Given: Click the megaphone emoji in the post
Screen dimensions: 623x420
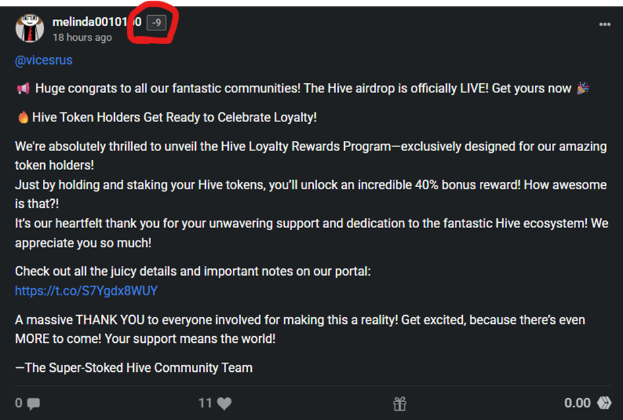Looking at the screenshot, I should (22, 88).
